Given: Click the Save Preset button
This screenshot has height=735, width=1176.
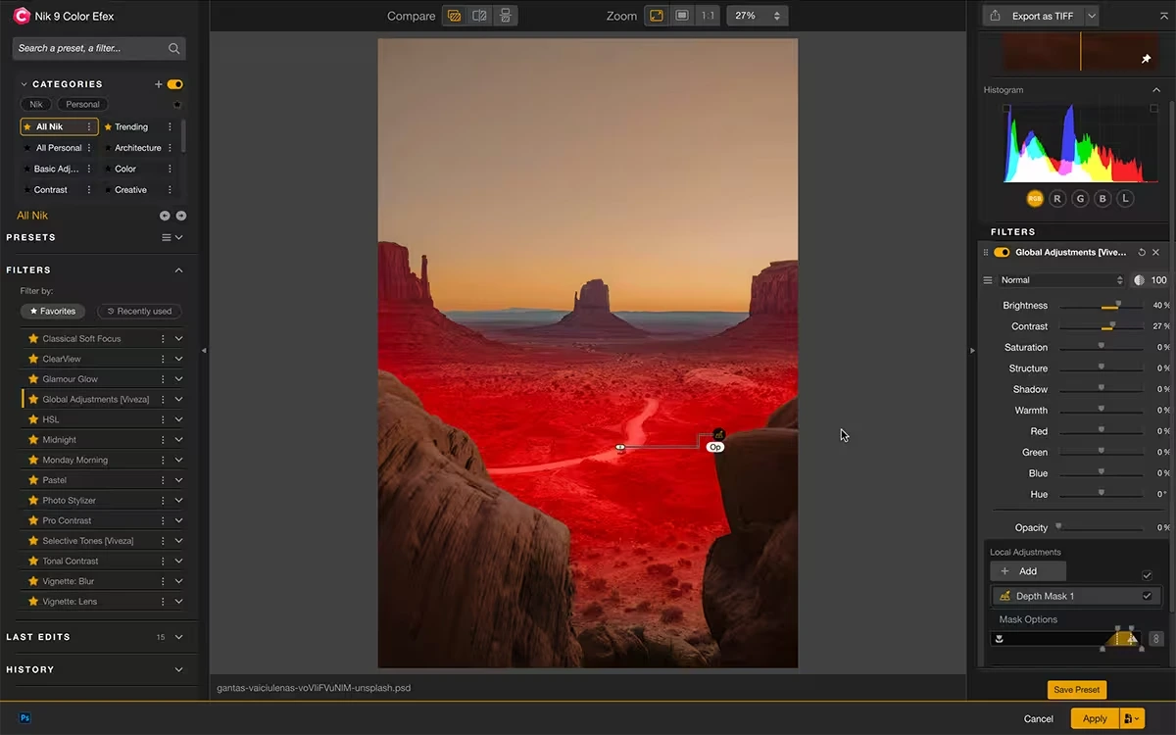Looking at the screenshot, I should pos(1076,690).
